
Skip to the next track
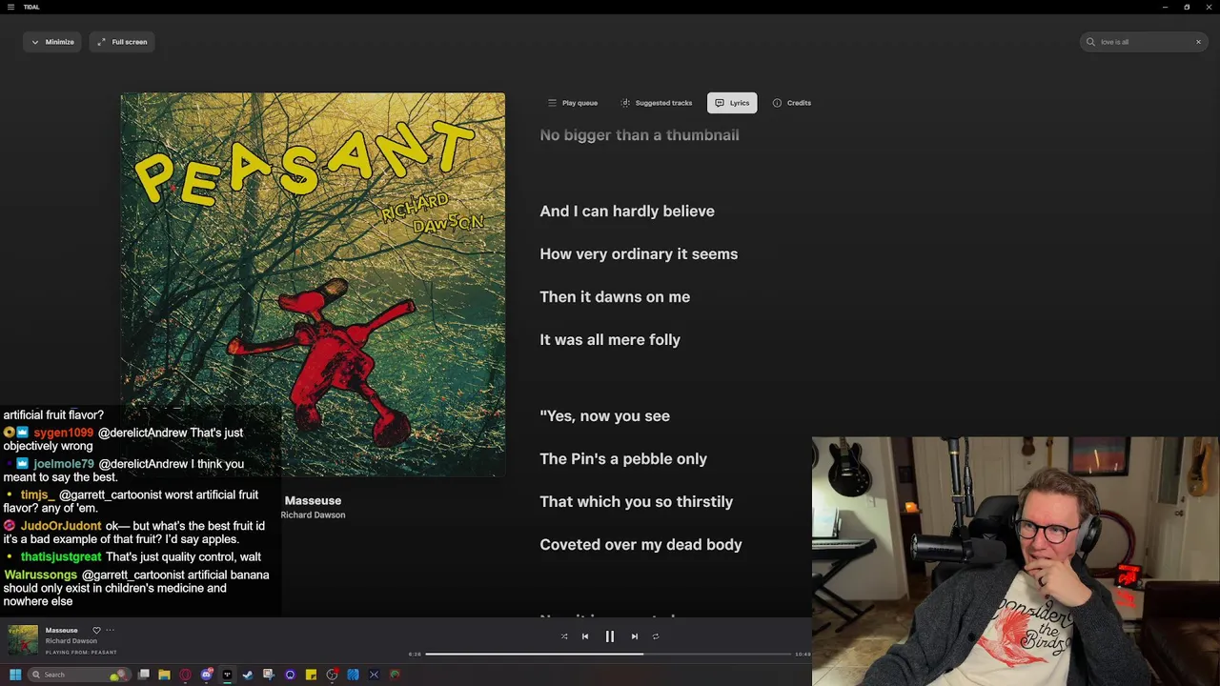[635, 636]
